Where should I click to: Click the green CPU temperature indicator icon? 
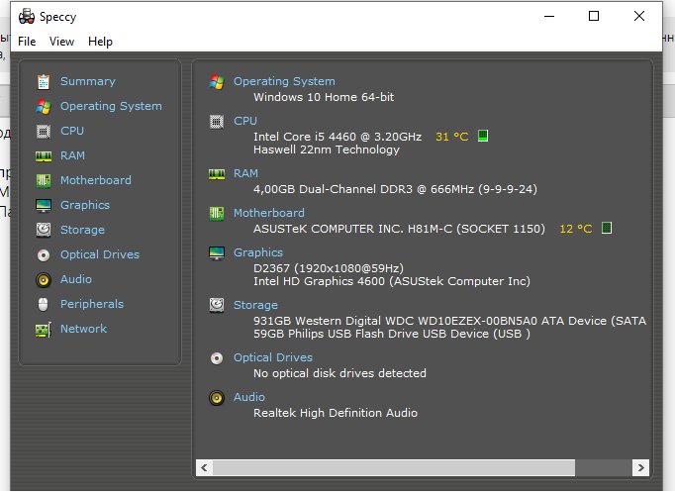point(483,136)
